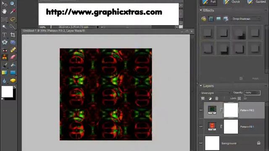Select the Hand tool

click(x=5, y=11)
